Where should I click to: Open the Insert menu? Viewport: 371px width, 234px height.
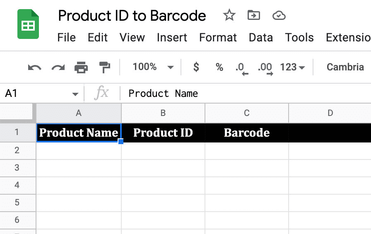pyautogui.click(x=172, y=38)
